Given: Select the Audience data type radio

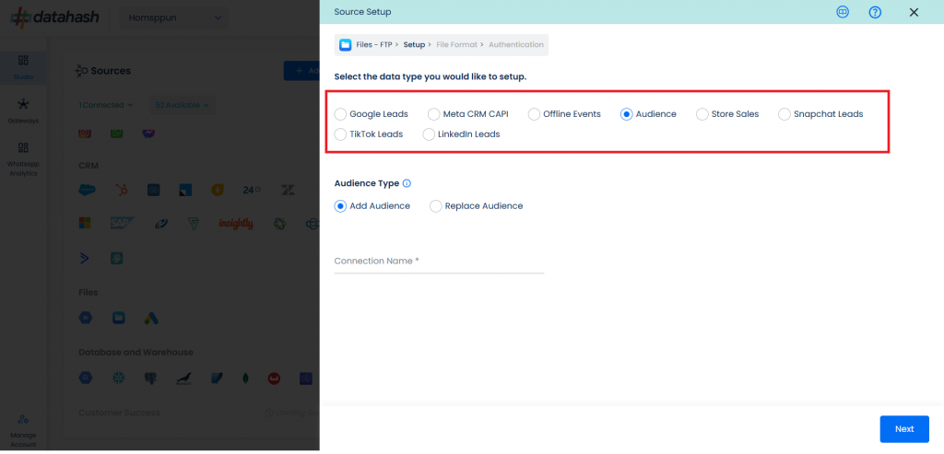Looking at the screenshot, I should [627, 114].
